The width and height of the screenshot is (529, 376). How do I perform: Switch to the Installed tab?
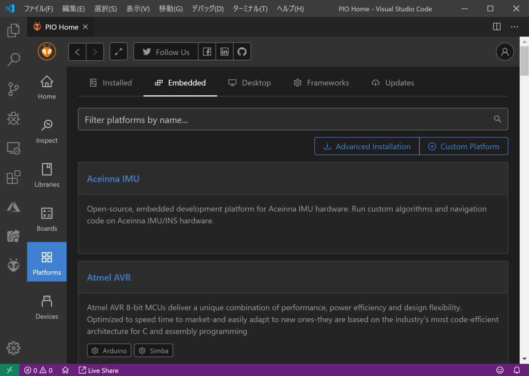click(111, 83)
